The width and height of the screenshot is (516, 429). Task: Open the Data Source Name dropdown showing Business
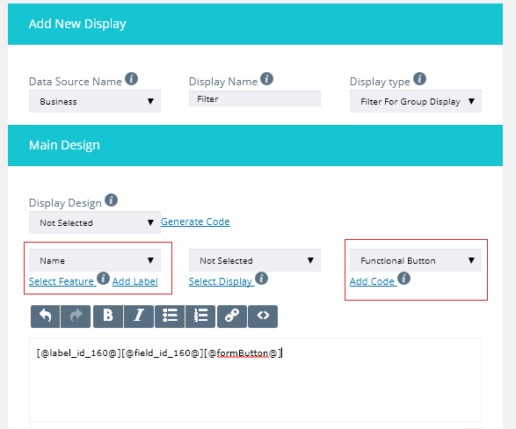95,101
